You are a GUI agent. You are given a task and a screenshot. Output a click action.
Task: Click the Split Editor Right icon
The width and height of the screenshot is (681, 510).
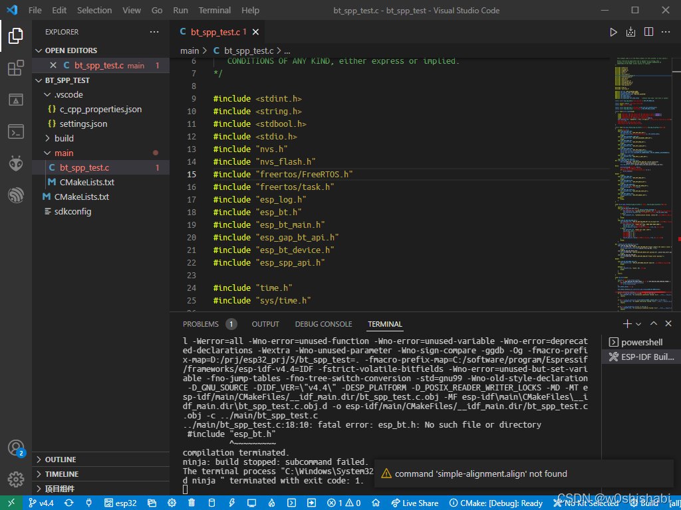click(x=648, y=32)
